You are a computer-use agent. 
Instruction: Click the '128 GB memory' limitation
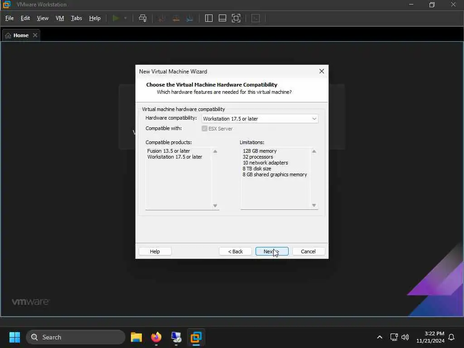[260, 151]
